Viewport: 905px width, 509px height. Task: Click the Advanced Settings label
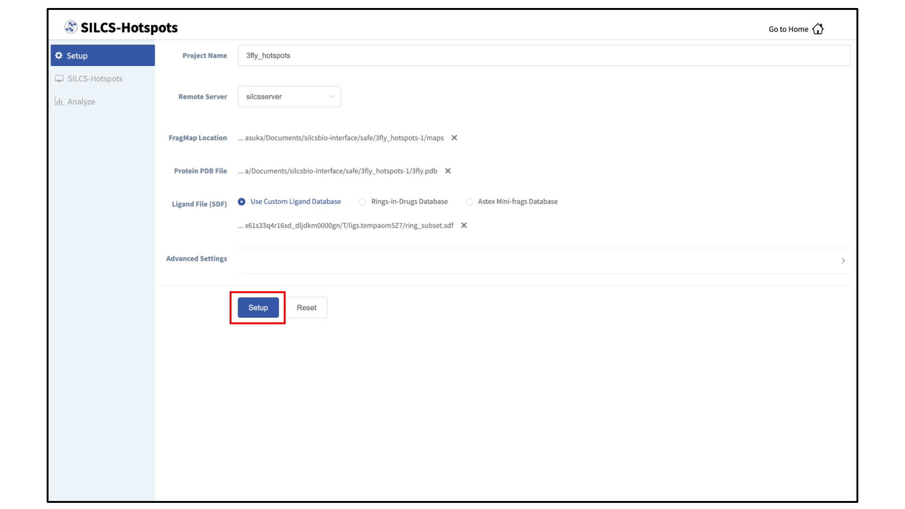(197, 258)
